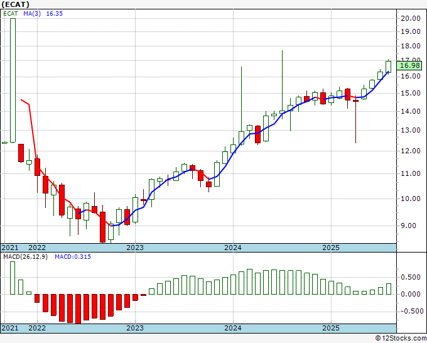Image resolution: width=427 pixels, height=343 pixels.
Task: Click the MACD(26,12,9) indicator label
Action: point(25,257)
